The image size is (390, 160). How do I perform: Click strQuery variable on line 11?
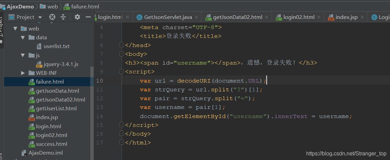coord(170,90)
